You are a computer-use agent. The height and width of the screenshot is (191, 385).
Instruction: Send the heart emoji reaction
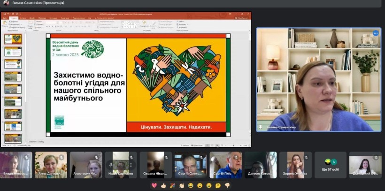click(154, 185)
